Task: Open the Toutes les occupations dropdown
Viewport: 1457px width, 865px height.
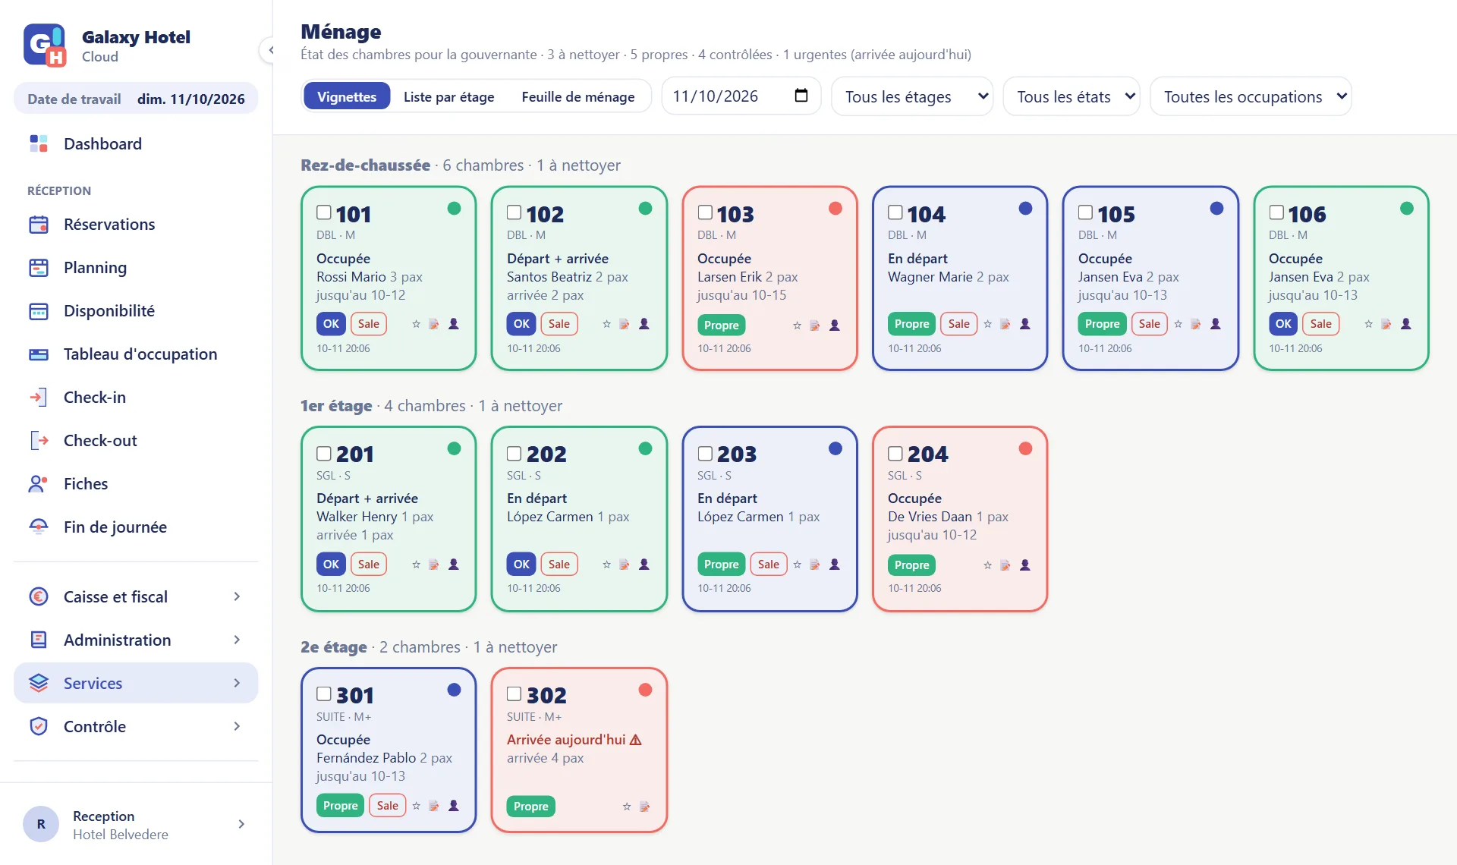Action: tap(1251, 96)
